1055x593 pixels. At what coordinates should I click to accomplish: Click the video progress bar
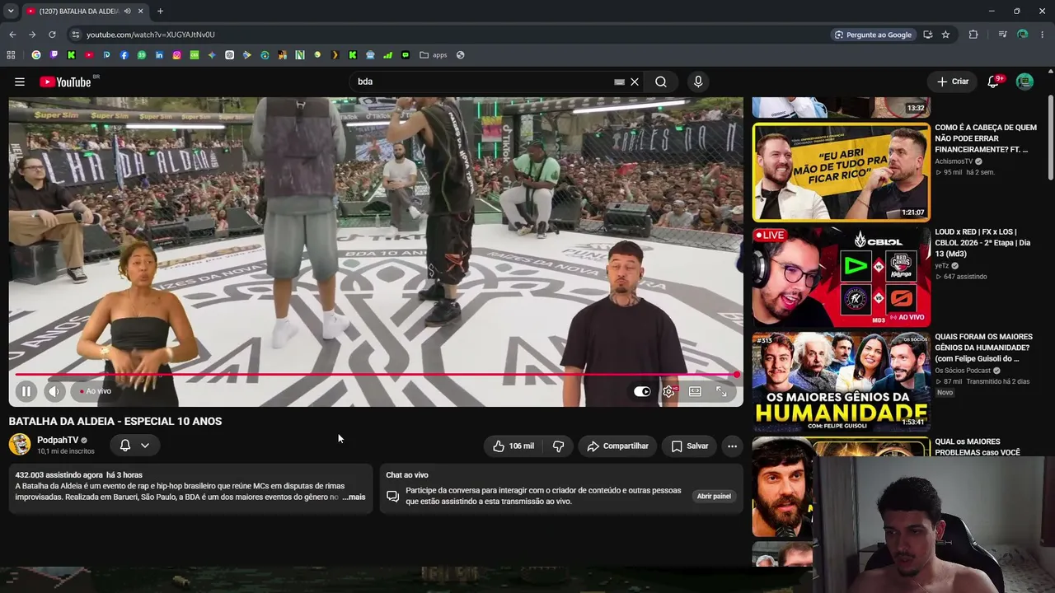[375, 375]
